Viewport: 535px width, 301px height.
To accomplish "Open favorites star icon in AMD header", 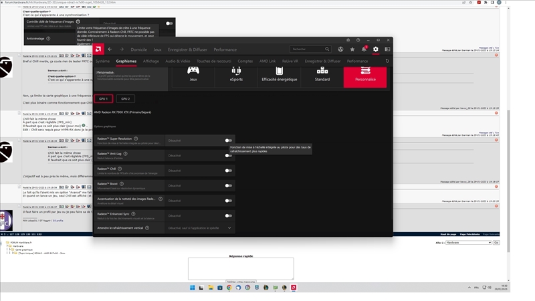I will tap(352, 49).
